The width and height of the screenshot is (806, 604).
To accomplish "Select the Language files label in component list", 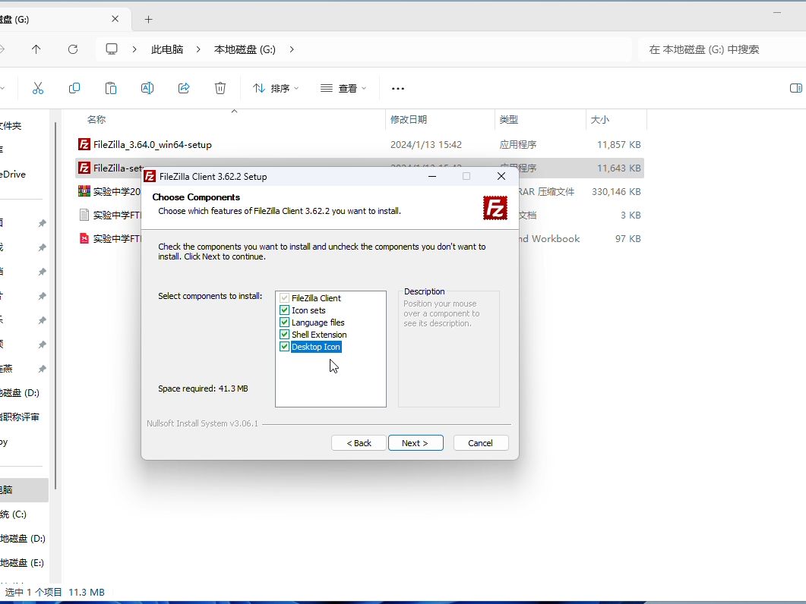I will (318, 322).
